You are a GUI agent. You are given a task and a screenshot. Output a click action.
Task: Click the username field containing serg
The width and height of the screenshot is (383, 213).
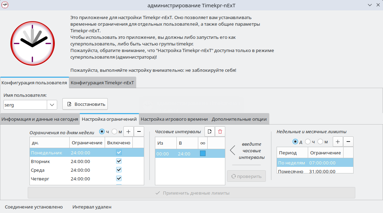[x=25, y=105]
